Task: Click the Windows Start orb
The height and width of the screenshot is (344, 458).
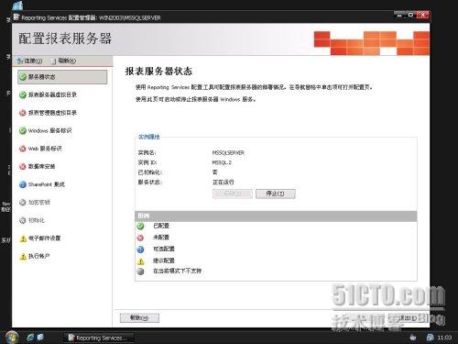Action: click(x=11, y=337)
